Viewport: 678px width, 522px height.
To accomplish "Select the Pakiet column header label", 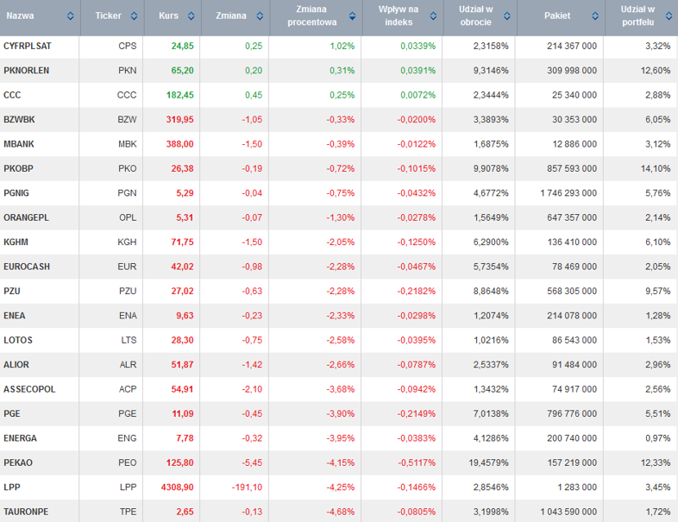I will 557,16.
